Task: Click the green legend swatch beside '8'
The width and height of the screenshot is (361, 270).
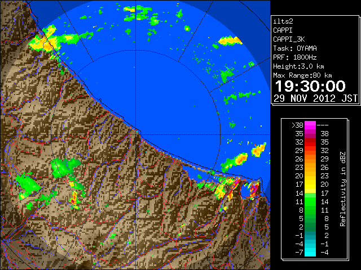Action: coord(310,210)
